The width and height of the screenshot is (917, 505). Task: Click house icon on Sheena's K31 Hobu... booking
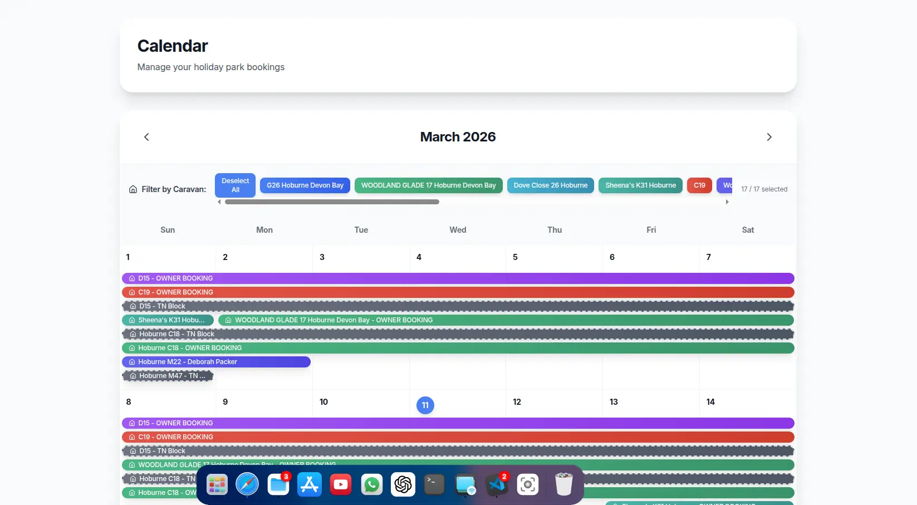pos(132,320)
